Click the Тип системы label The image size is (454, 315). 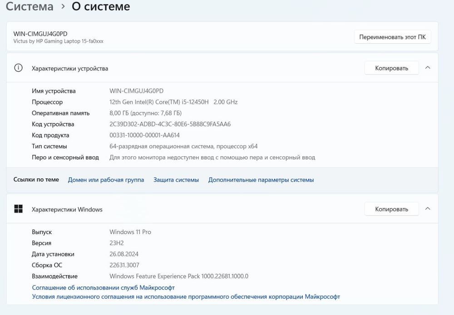(49, 146)
